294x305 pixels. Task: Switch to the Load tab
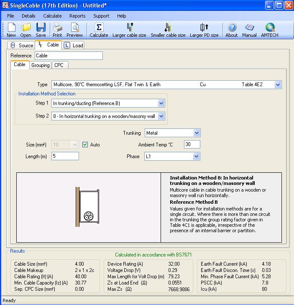(x=74, y=45)
